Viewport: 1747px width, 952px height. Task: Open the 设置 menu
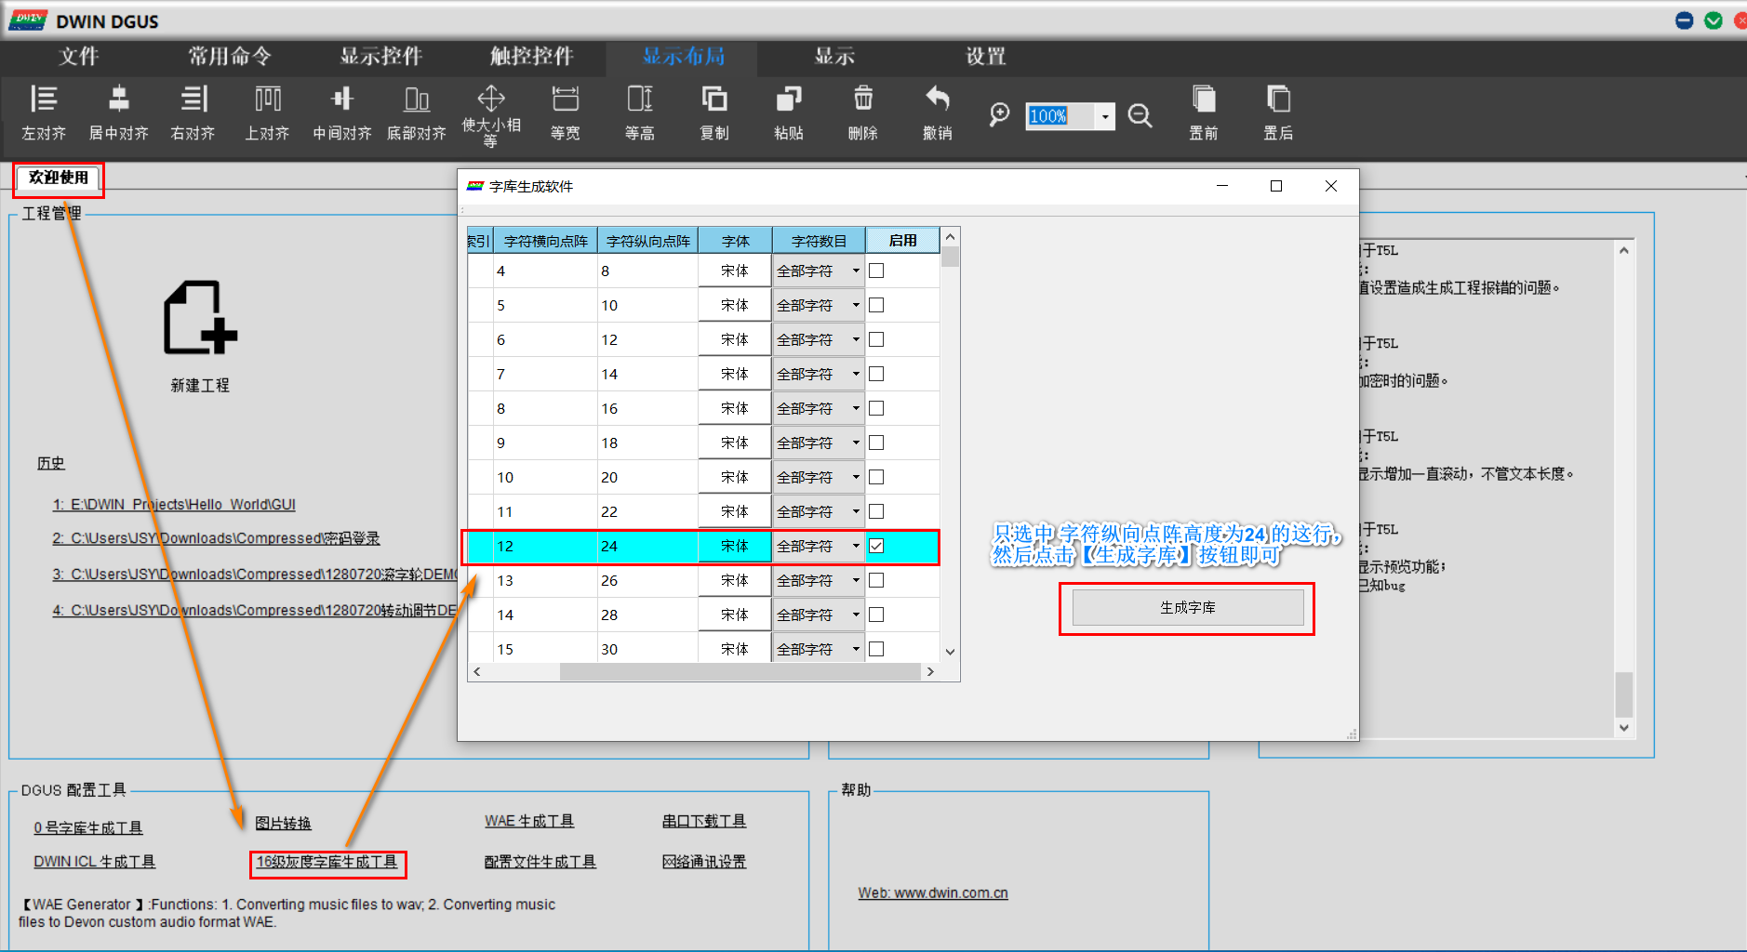(x=985, y=57)
